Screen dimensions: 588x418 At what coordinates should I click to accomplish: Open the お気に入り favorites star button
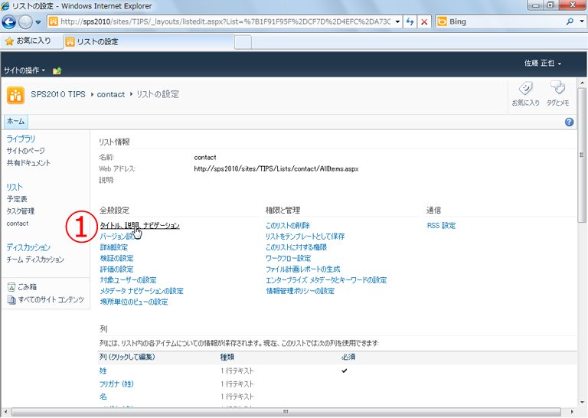click(x=28, y=41)
